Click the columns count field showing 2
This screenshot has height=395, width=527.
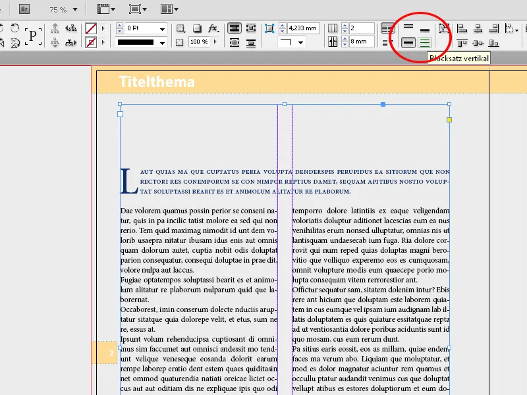click(362, 28)
